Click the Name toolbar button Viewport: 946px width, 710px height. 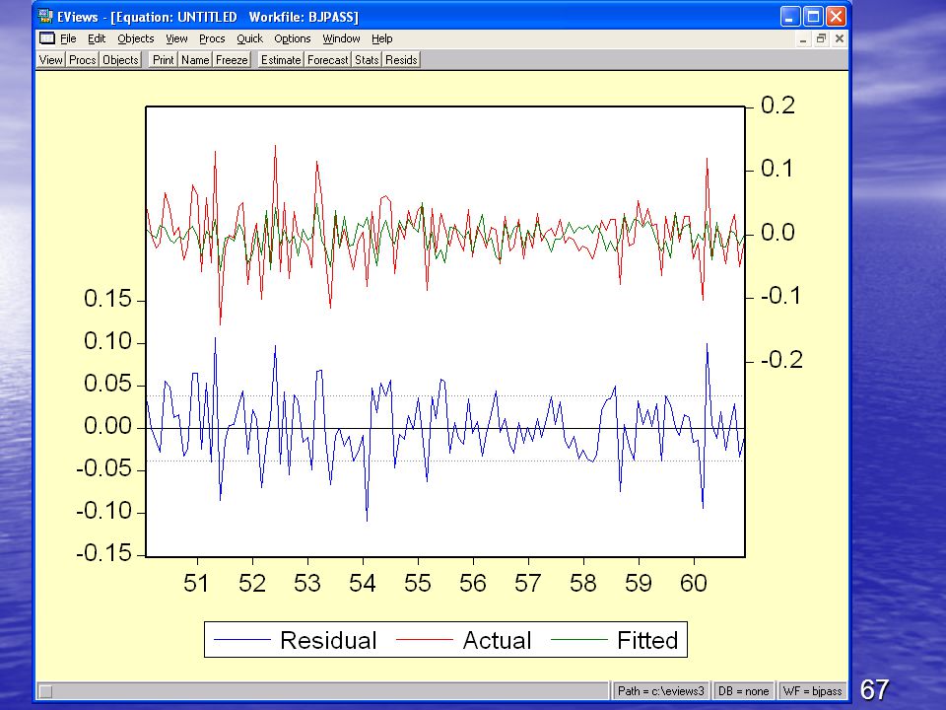coord(195,60)
